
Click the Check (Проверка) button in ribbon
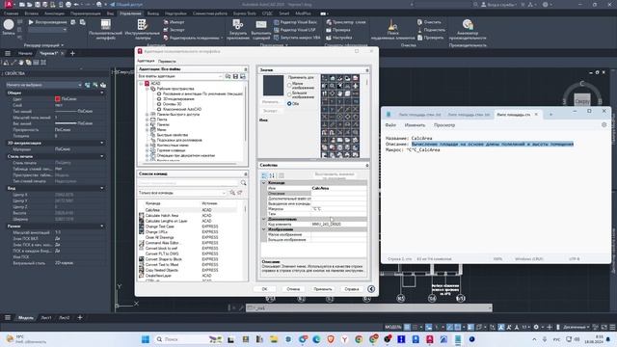coord(338,30)
